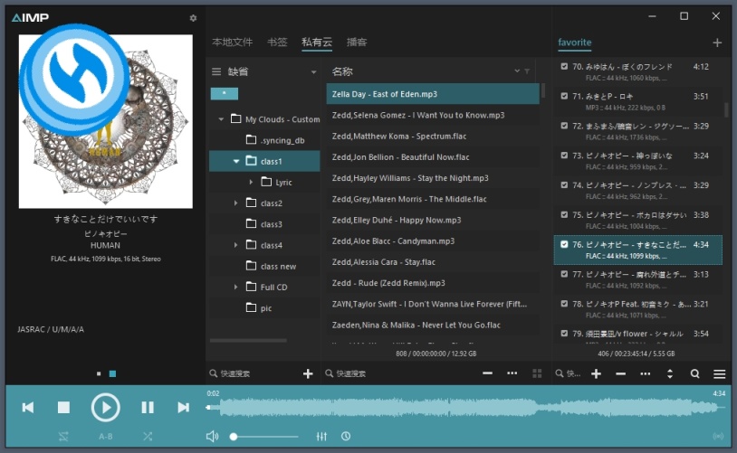Switch file list to grid view icon
Screen dimensions: 737x453
pos(537,373)
